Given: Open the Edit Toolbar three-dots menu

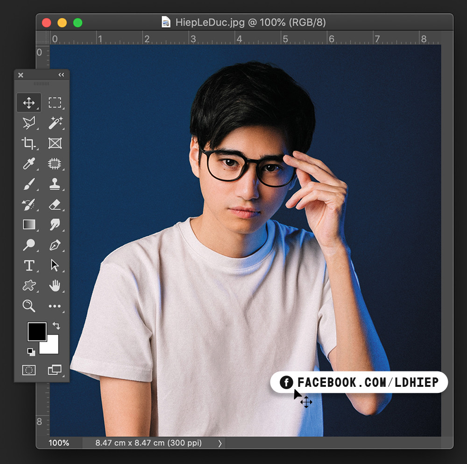Looking at the screenshot, I should [55, 306].
